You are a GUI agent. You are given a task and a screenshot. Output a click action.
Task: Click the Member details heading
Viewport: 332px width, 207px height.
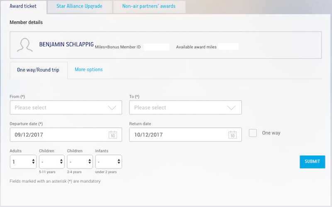pos(26,22)
